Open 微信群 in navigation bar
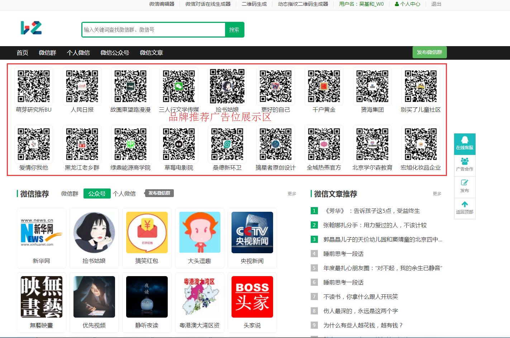The image size is (510, 338). click(x=48, y=53)
